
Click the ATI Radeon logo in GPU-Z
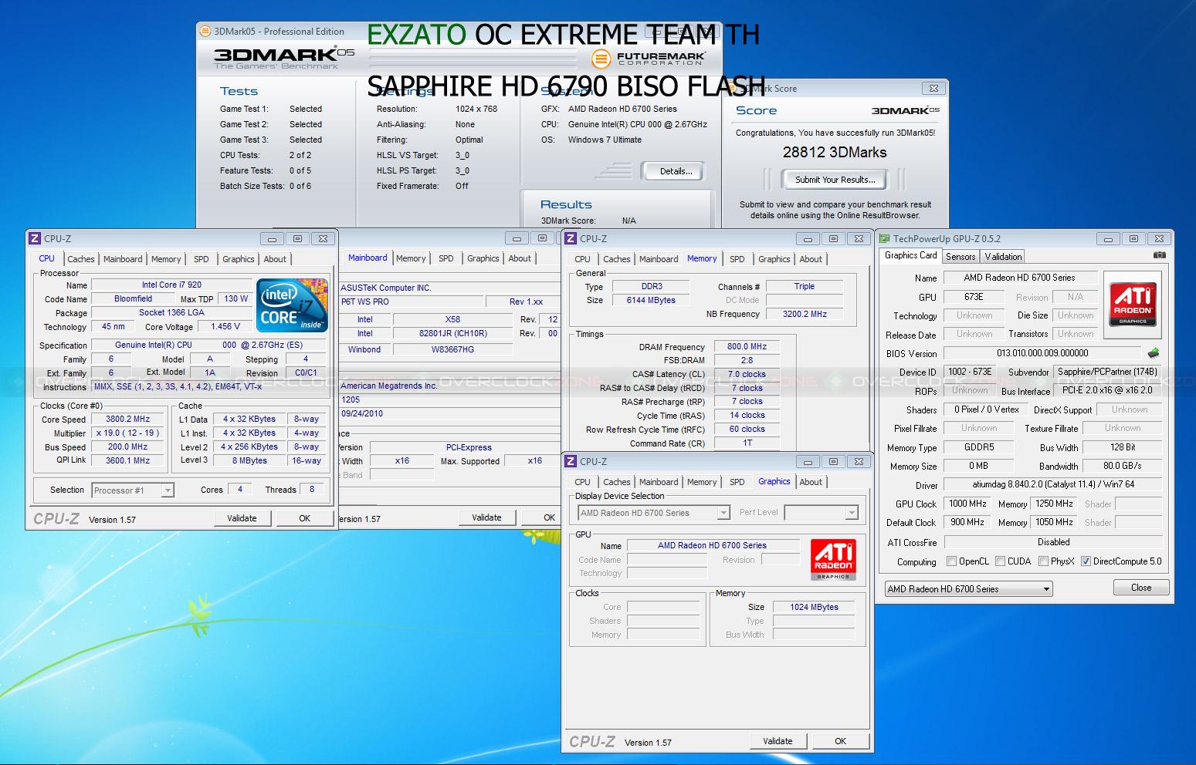pos(1133,303)
